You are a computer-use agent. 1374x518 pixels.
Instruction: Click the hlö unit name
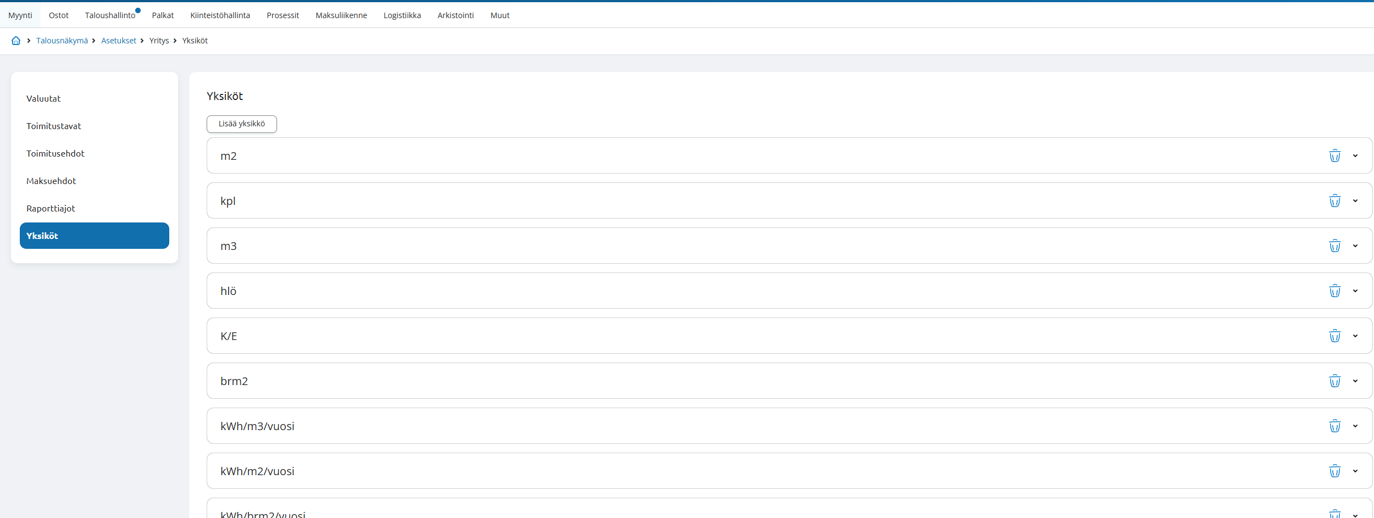point(229,291)
